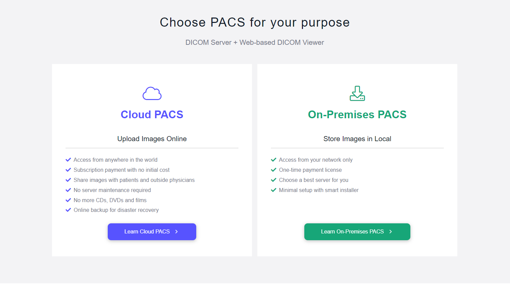Click the cloud icon above Cloud PACS
This screenshot has width=510, height=286.
click(x=152, y=93)
